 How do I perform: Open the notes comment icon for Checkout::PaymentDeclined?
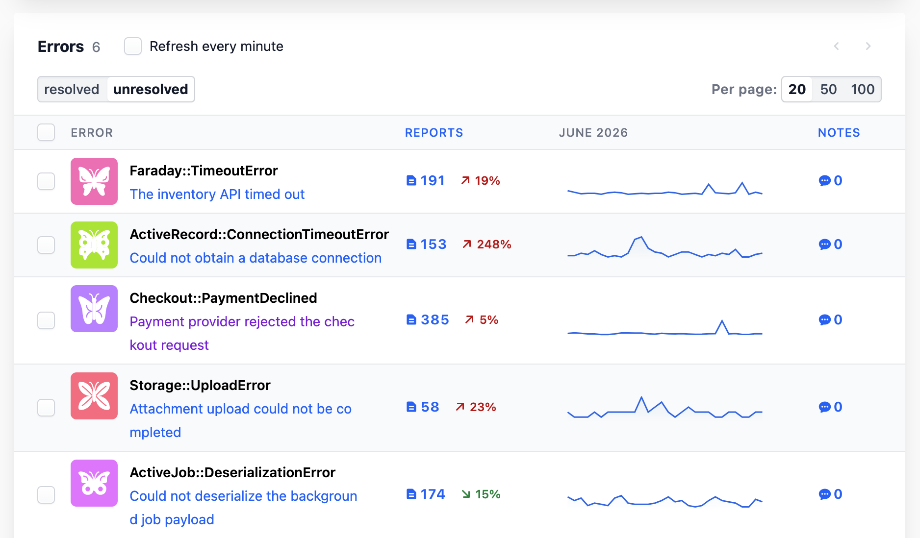click(x=824, y=320)
